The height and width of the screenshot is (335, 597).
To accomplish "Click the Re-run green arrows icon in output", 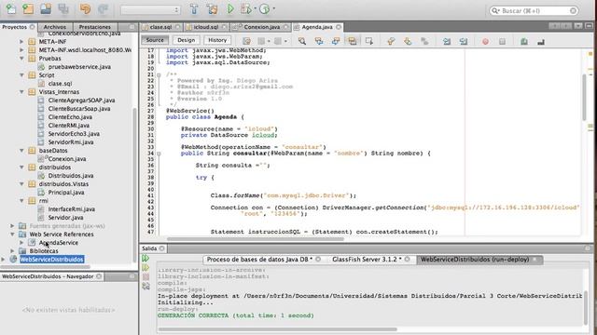I will click(x=146, y=259).
